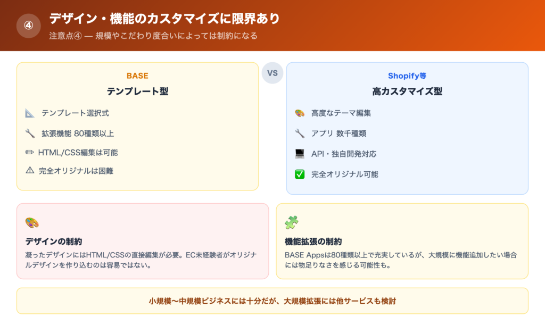Click the warning triangle beside 完全オリジナルは困難
Image resolution: width=545 pixels, height=325 pixels.
coord(30,171)
